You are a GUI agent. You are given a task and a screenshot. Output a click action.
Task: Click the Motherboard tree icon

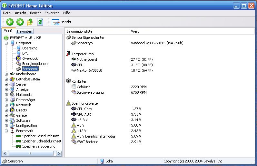tap(12, 74)
